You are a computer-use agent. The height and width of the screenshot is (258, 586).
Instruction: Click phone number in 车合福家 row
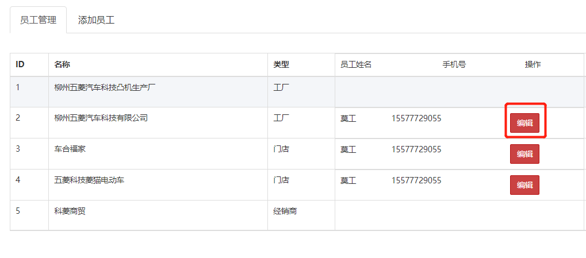tap(416, 149)
